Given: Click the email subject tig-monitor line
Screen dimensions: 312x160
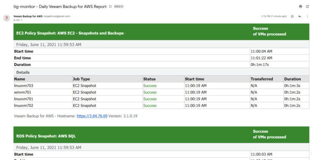Looking at the screenshot, I should pyautogui.click(x=60, y=7).
